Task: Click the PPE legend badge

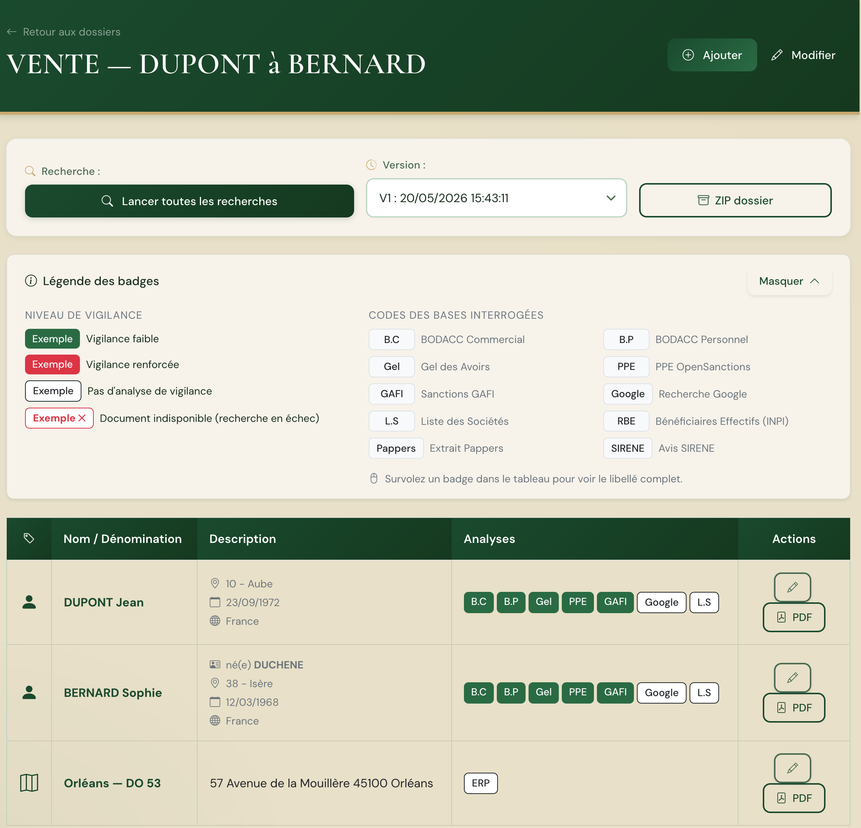Action: coord(626,367)
